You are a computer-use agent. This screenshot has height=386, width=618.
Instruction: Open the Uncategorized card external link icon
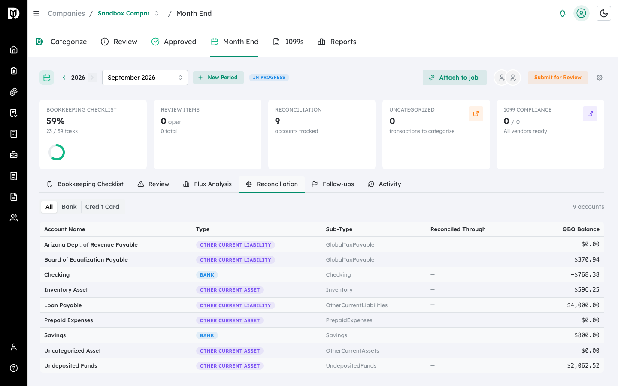(476, 114)
